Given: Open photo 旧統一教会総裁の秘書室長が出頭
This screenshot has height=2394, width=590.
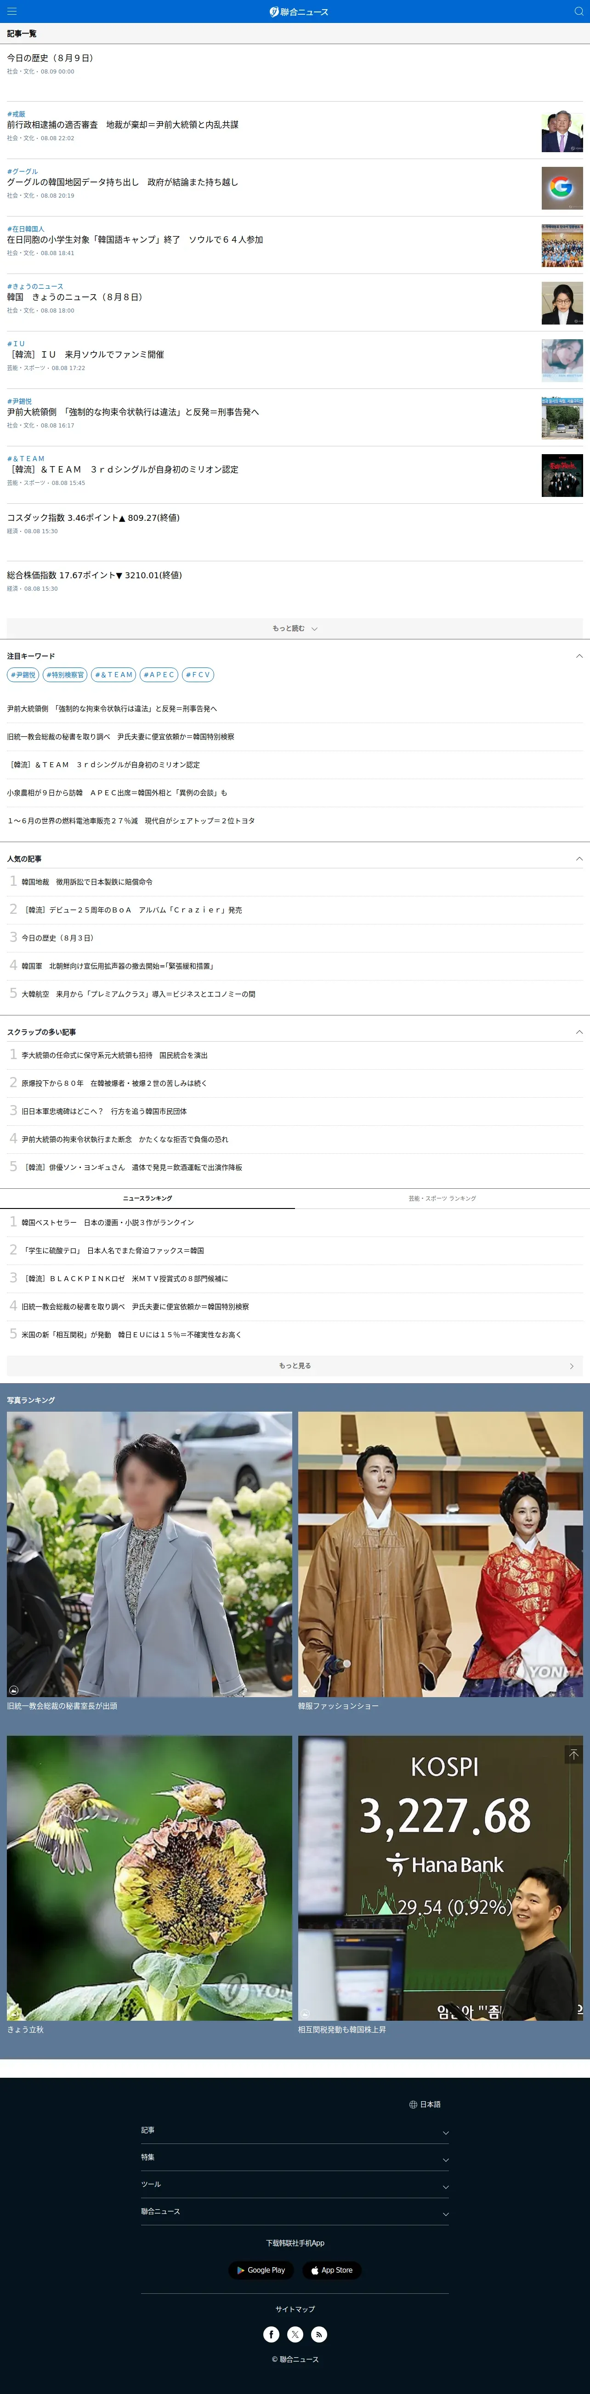Looking at the screenshot, I should pyautogui.click(x=150, y=1554).
